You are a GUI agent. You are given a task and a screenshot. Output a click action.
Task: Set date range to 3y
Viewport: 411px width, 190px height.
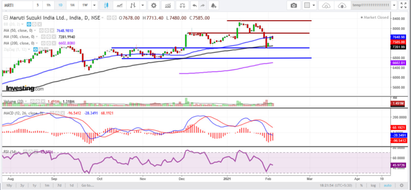click(22, 185)
